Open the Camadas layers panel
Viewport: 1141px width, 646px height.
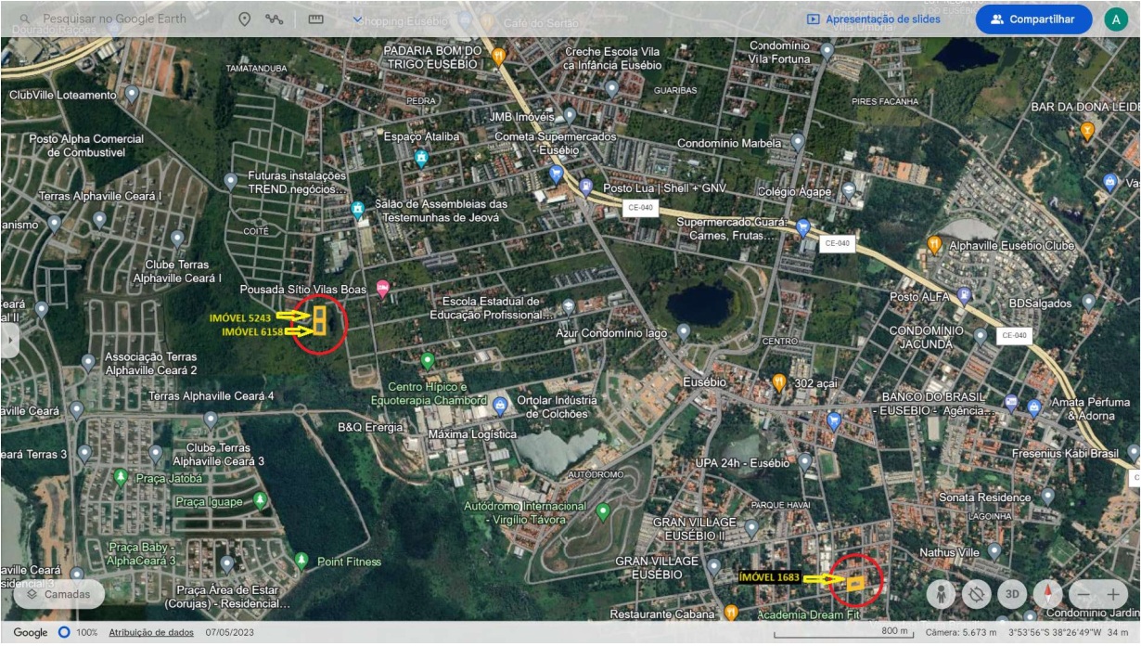(58, 594)
